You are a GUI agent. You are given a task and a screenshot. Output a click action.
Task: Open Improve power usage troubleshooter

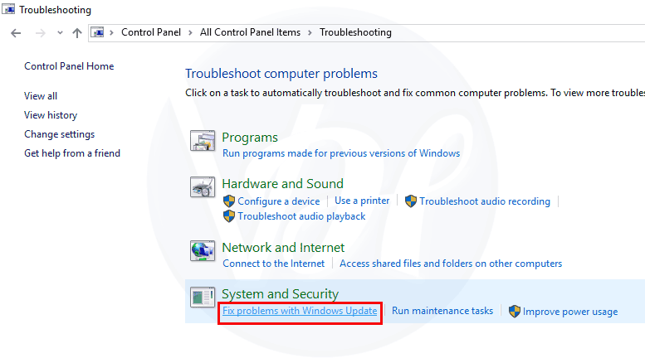pyautogui.click(x=569, y=312)
